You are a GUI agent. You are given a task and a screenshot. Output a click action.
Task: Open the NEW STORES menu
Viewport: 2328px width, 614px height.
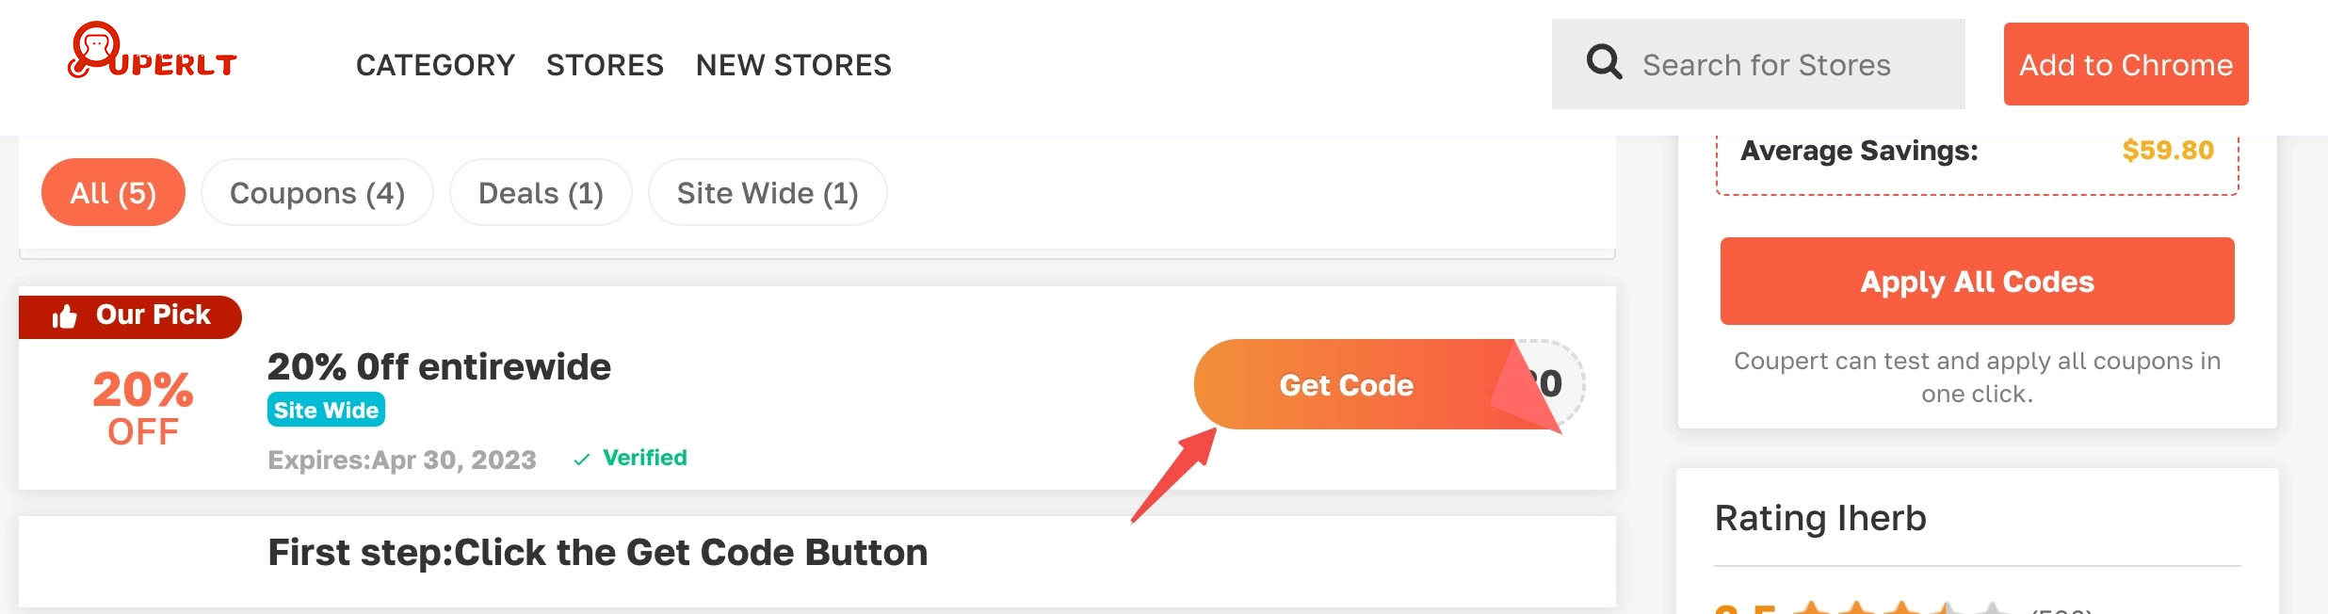792,64
